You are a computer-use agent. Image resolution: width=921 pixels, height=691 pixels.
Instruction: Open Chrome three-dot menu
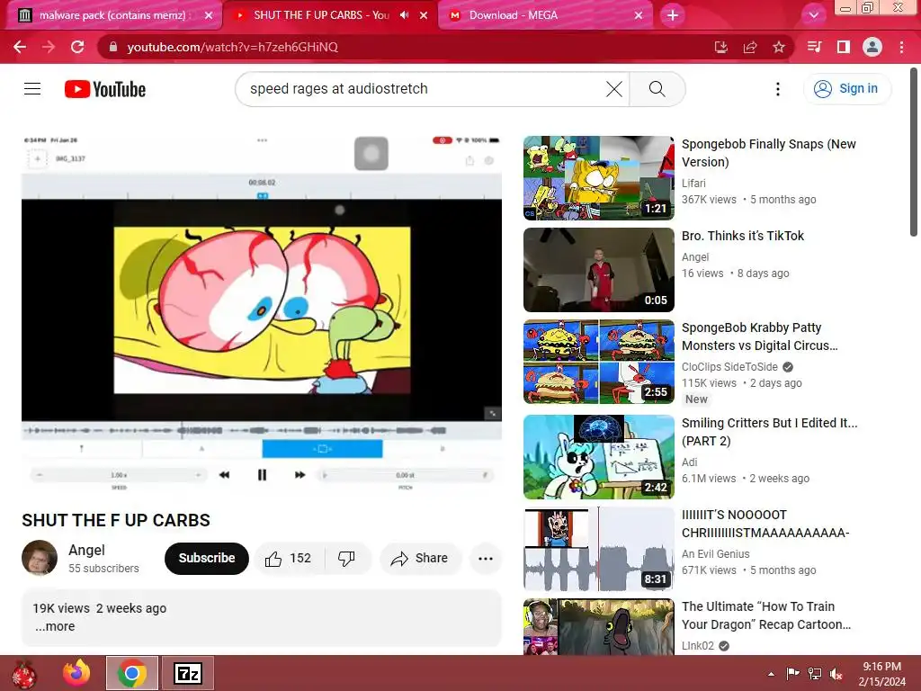(901, 47)
